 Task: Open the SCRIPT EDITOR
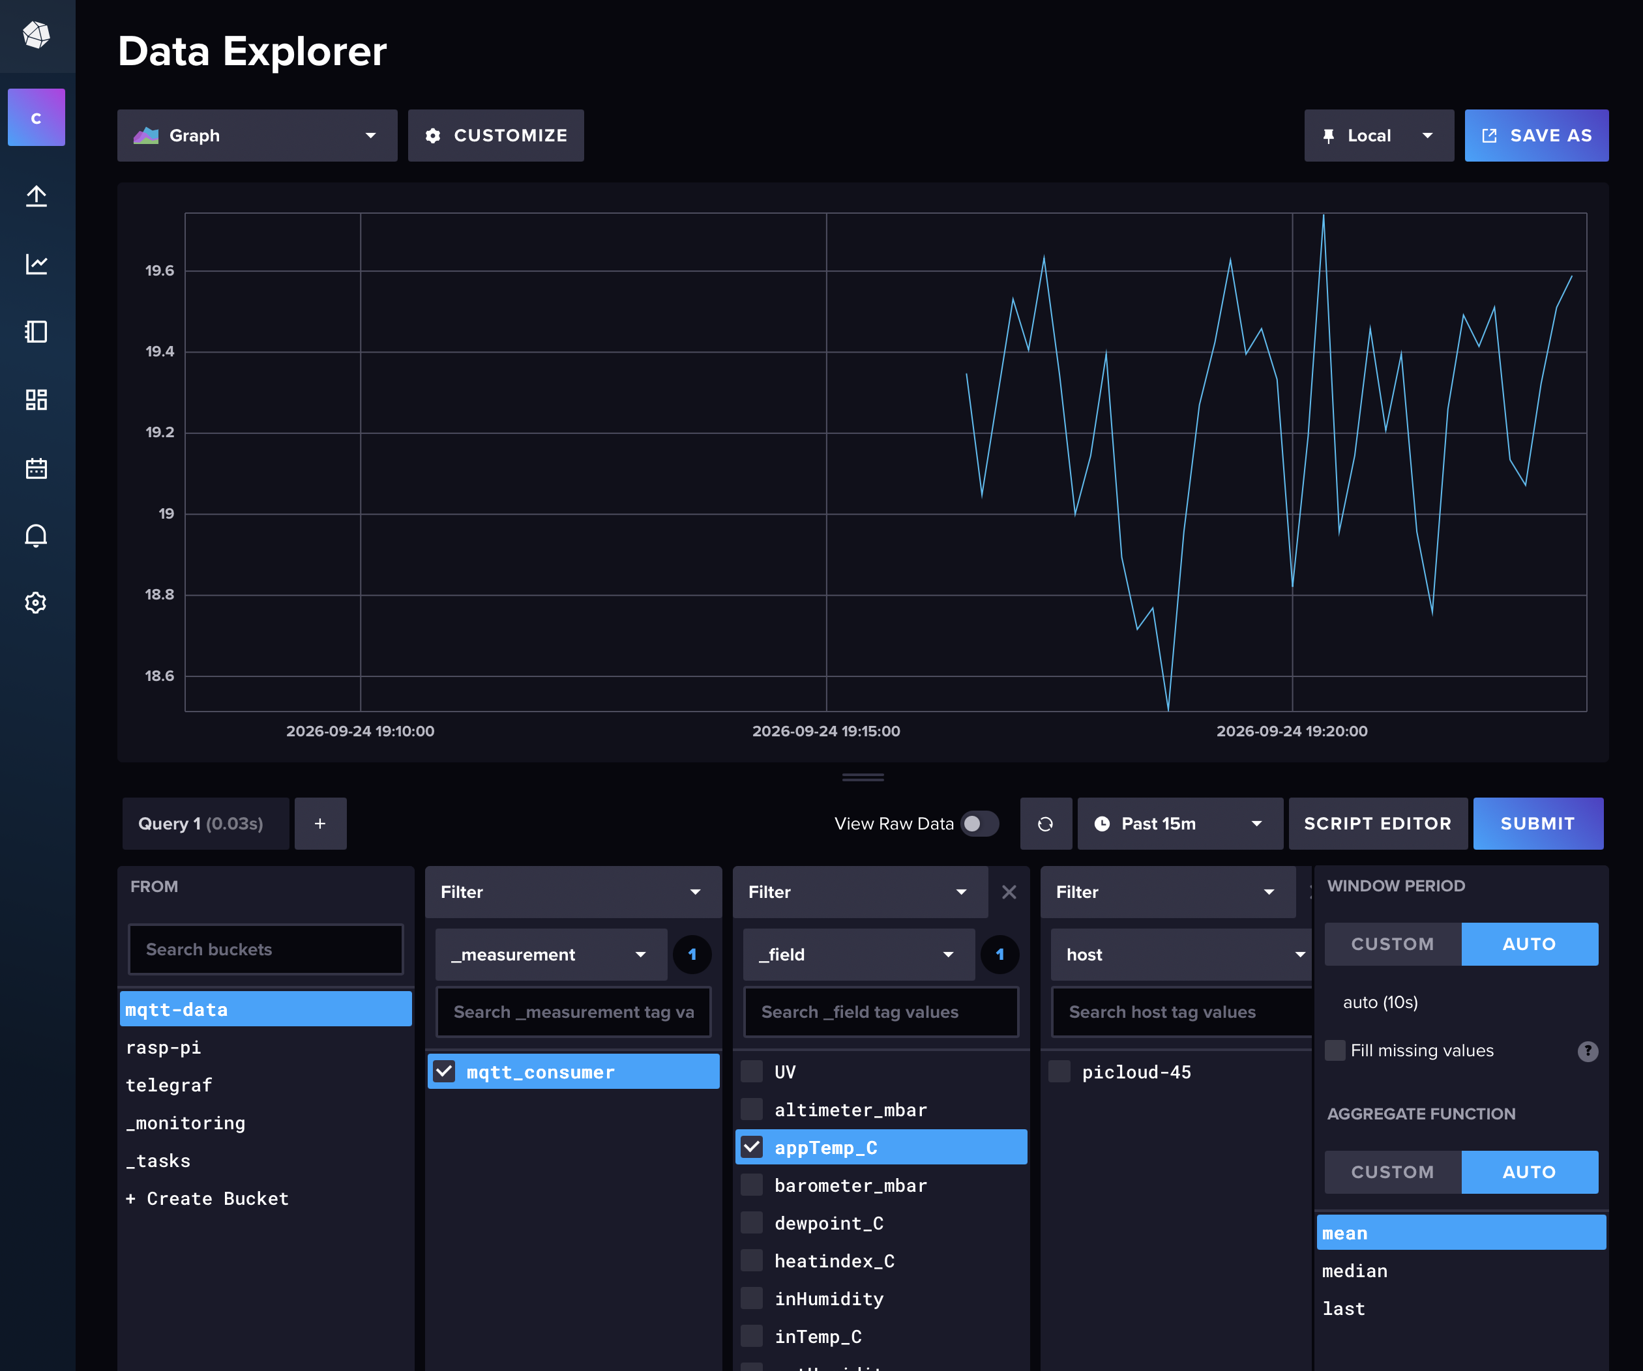pyautogui.click(x=1378, y=824)
